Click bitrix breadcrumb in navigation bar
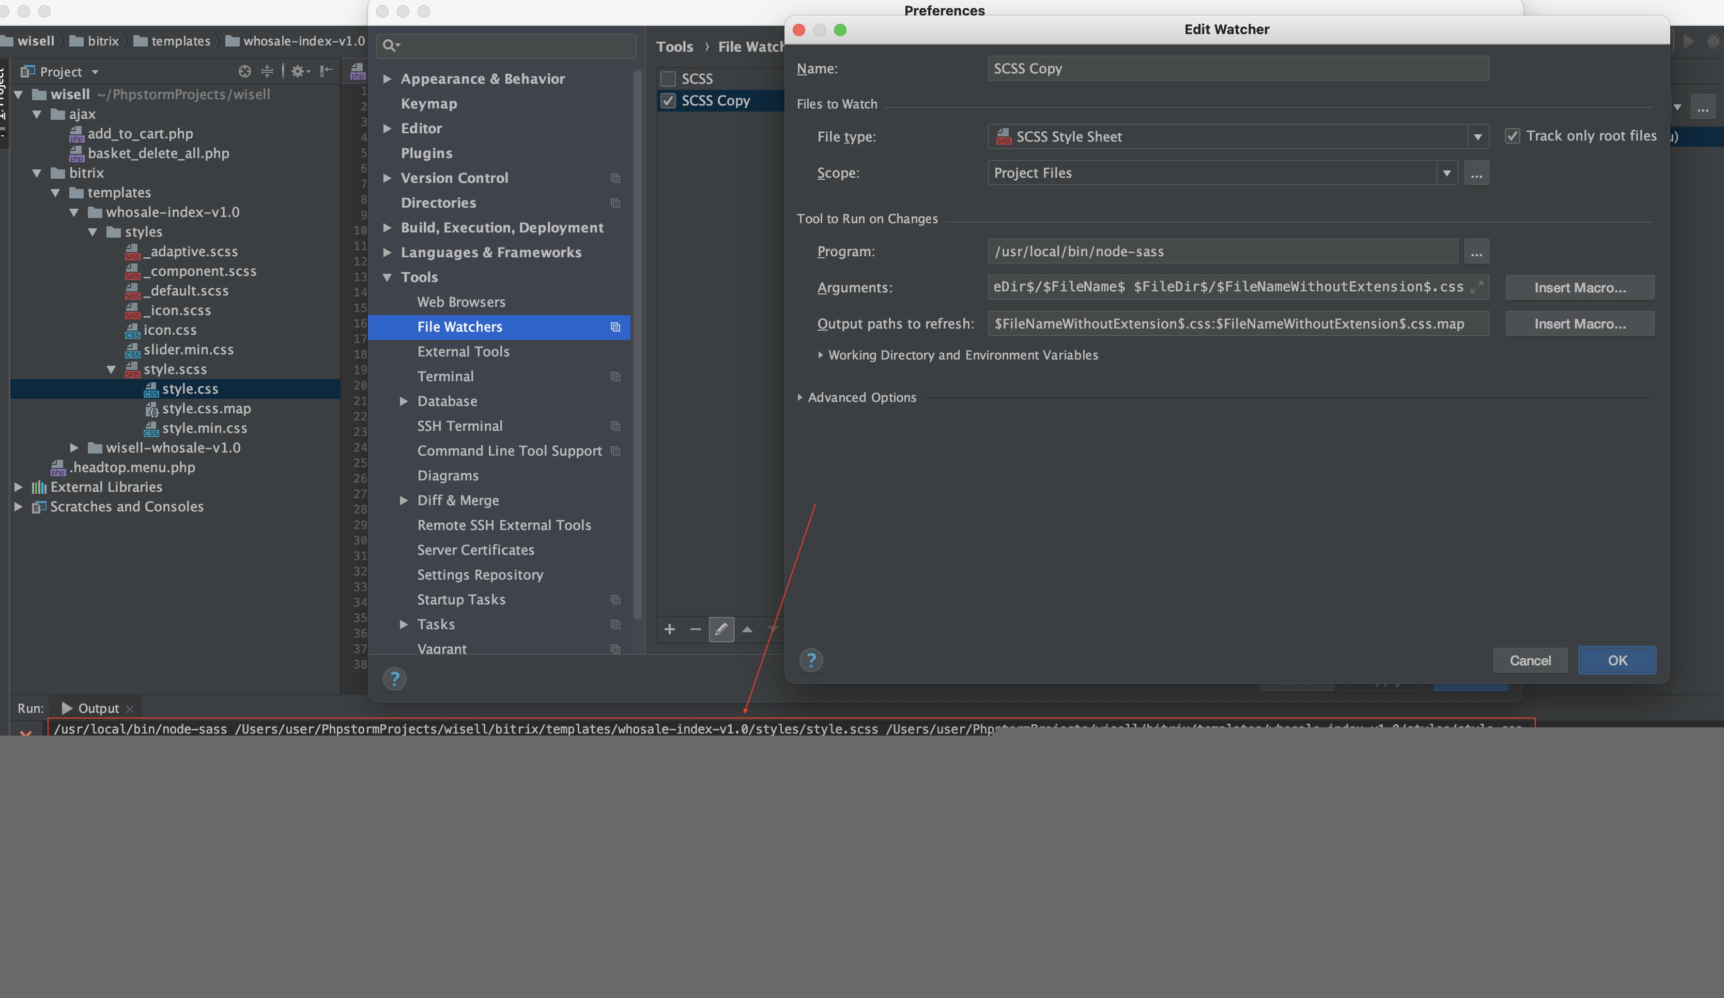This screenshot has width=1724, height=998. [95, 41]
